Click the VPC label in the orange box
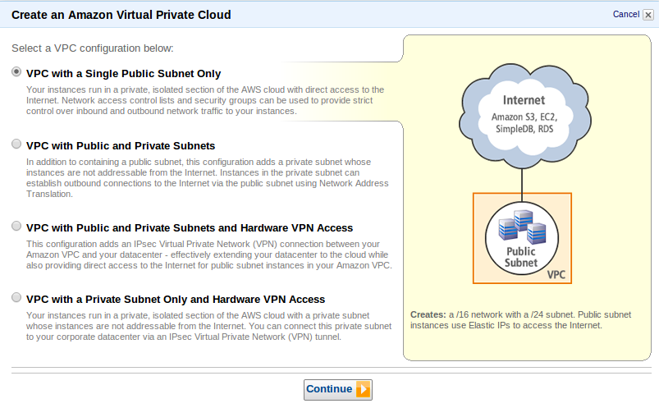Screen dimensions: 659x408 pos(556,275)
